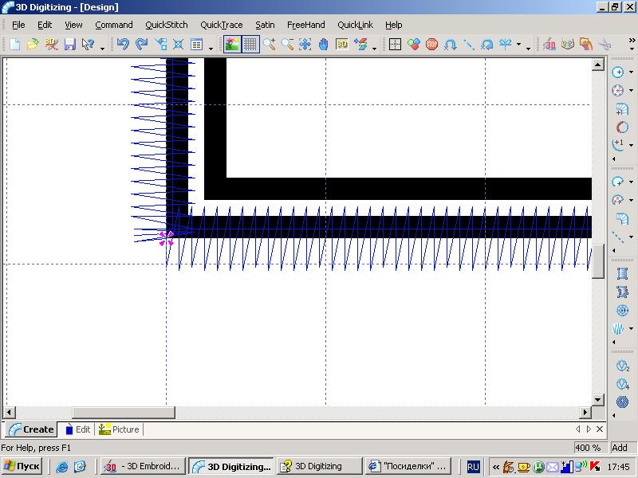Click the Пуск Start button
Screen dimensions: 638x478
click(x=22, y=466)
